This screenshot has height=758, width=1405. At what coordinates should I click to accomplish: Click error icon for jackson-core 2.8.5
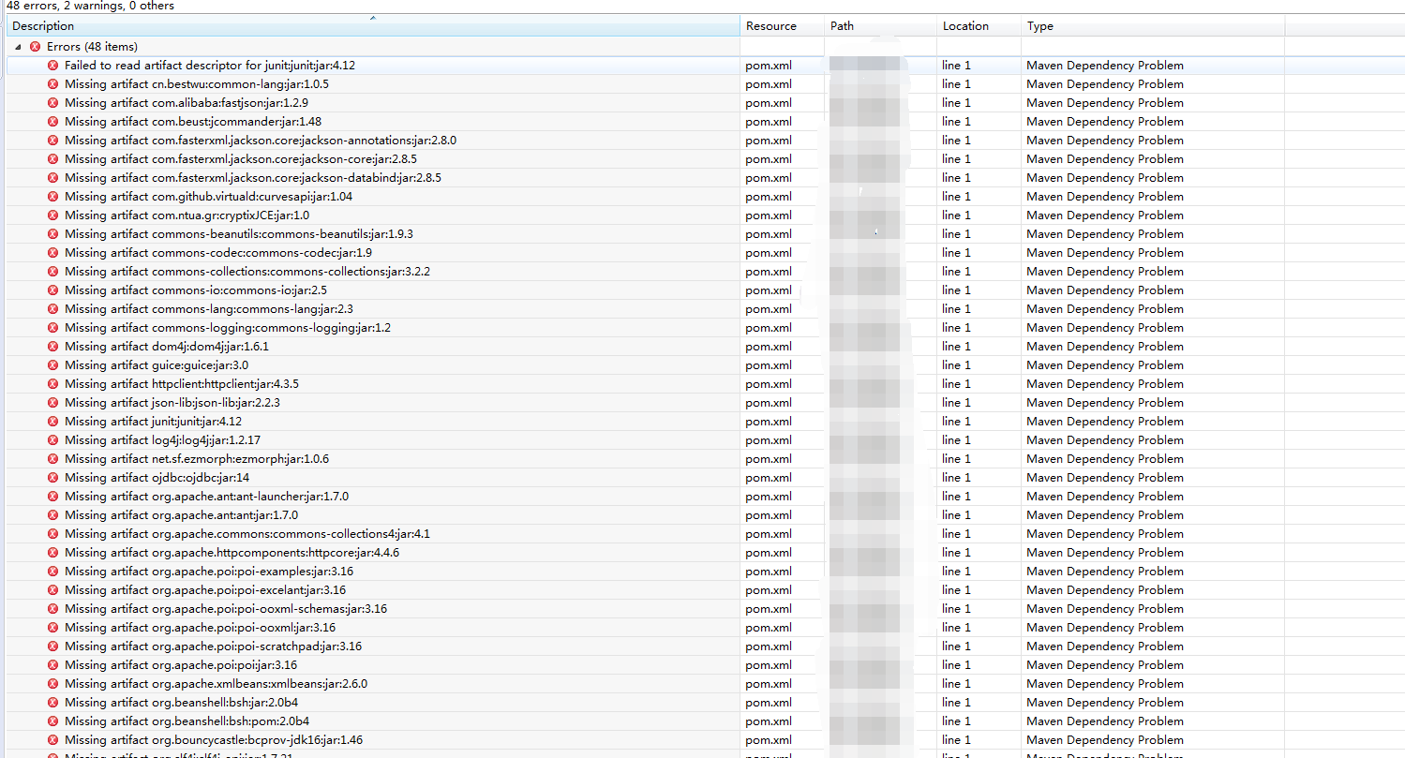point(53,159)
